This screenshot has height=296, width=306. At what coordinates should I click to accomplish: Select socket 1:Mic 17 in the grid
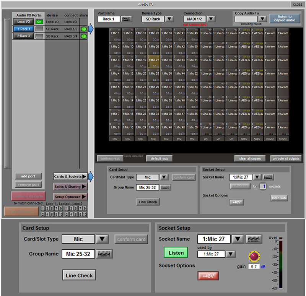click(x=141, y=34)
